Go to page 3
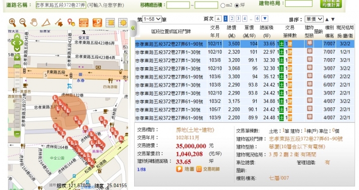The width and height of the screenshot is (359, 190). pyautogui.click(x=238, y=19)
